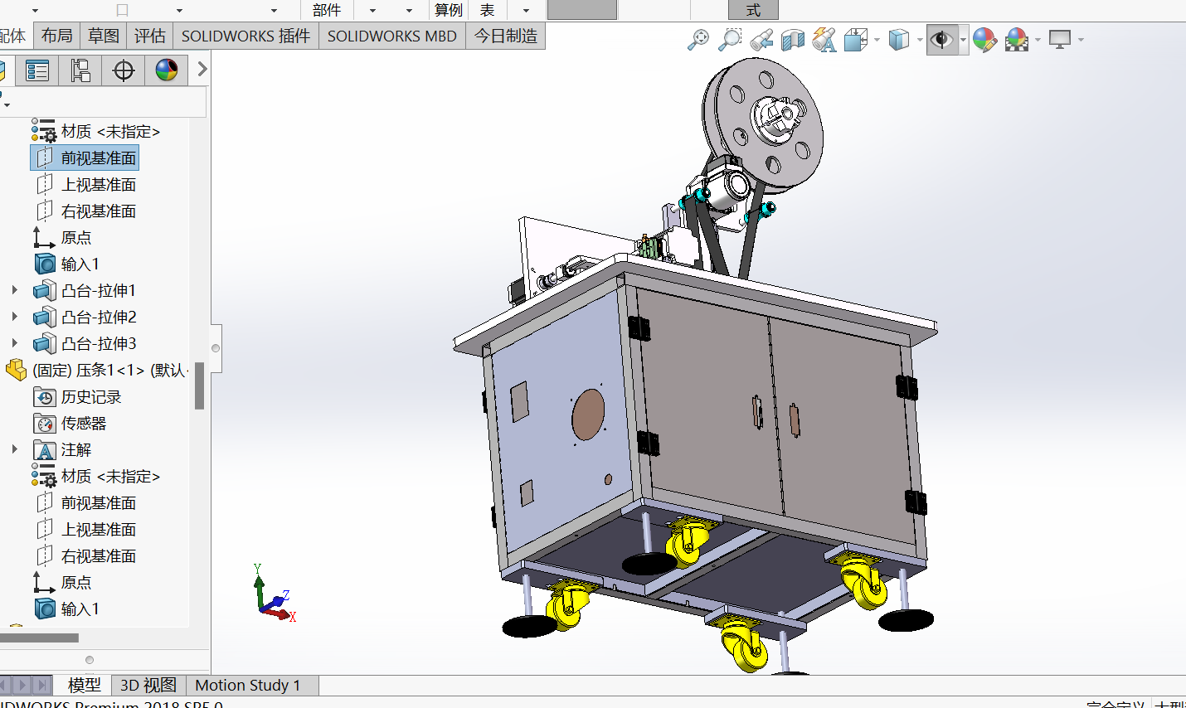Click the panel collapse handle on the tree edge
This screenshot has width=1186, height=708.
click(216, 348)
